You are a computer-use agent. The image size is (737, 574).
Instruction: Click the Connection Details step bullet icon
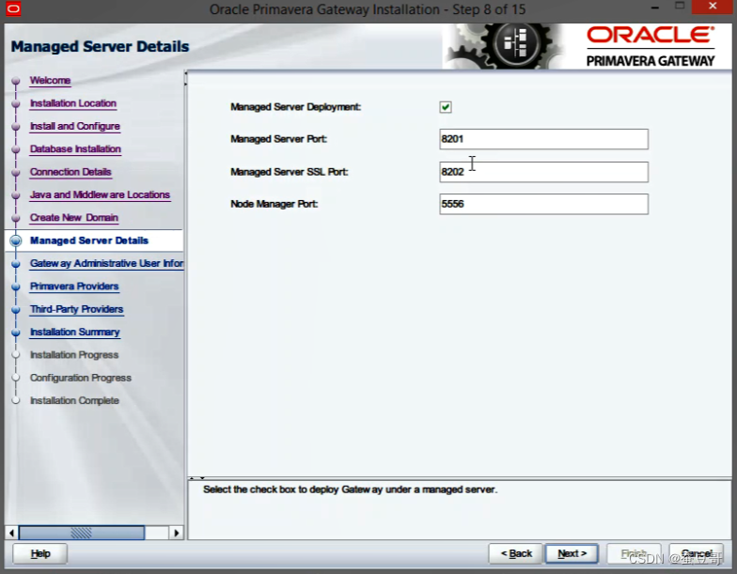point(16,173)
